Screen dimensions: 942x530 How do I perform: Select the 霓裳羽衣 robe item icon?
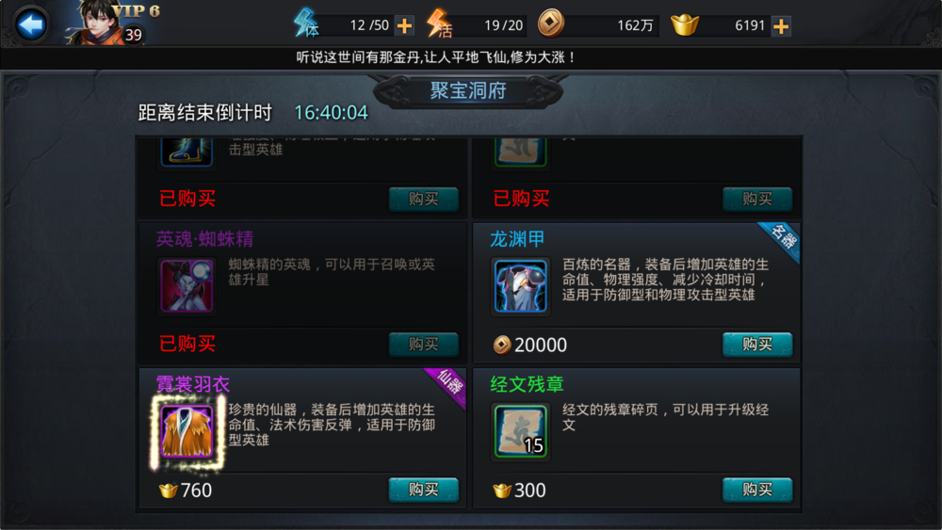187,431
